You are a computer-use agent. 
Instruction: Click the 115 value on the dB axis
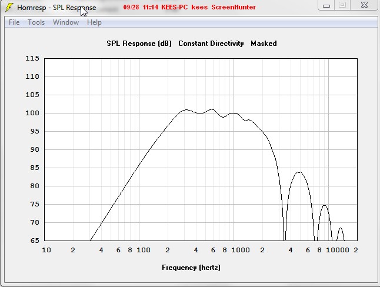pos(32,58)
